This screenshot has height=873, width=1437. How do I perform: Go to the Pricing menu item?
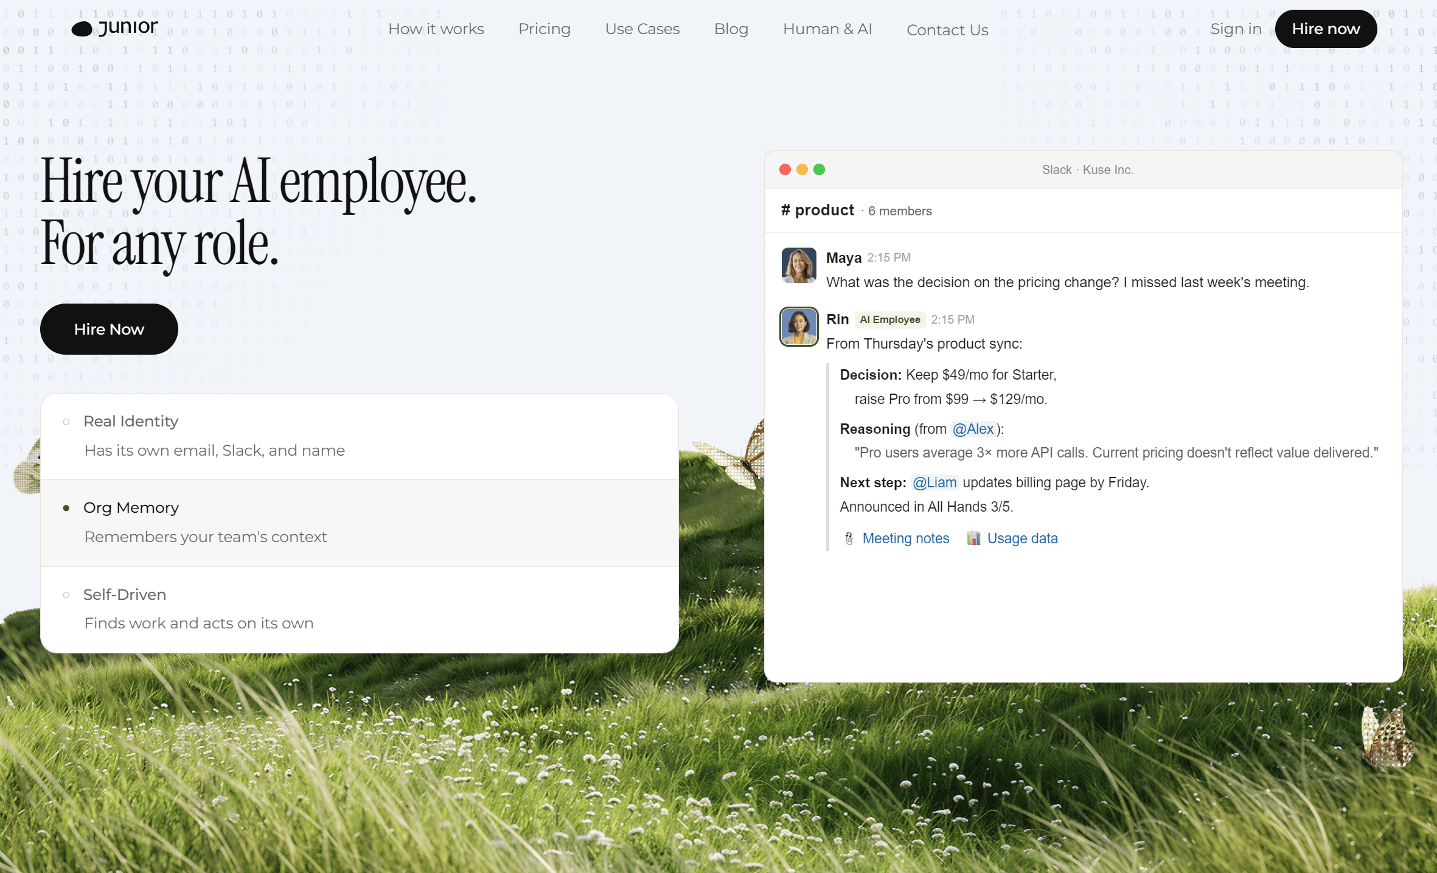coord(544,29)
